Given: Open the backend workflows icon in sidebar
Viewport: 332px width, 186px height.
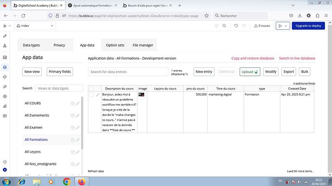Looking at the screenshot, I should click(5, 58).
